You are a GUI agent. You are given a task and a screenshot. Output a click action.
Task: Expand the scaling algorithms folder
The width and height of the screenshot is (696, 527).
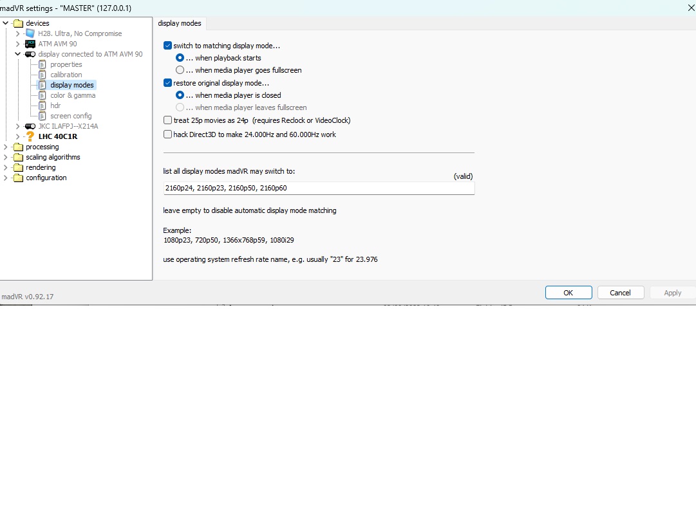(5, 157)
